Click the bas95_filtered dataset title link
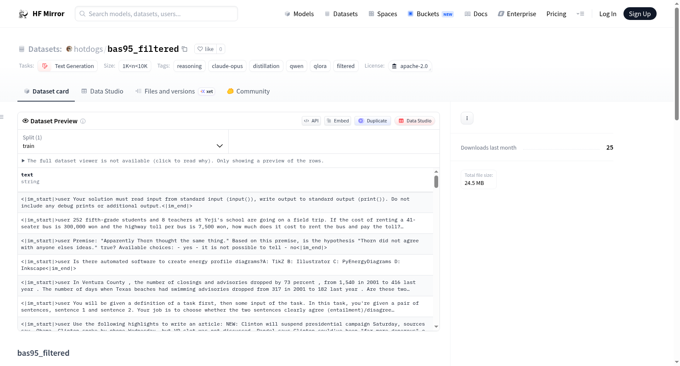 click(143, 49)
